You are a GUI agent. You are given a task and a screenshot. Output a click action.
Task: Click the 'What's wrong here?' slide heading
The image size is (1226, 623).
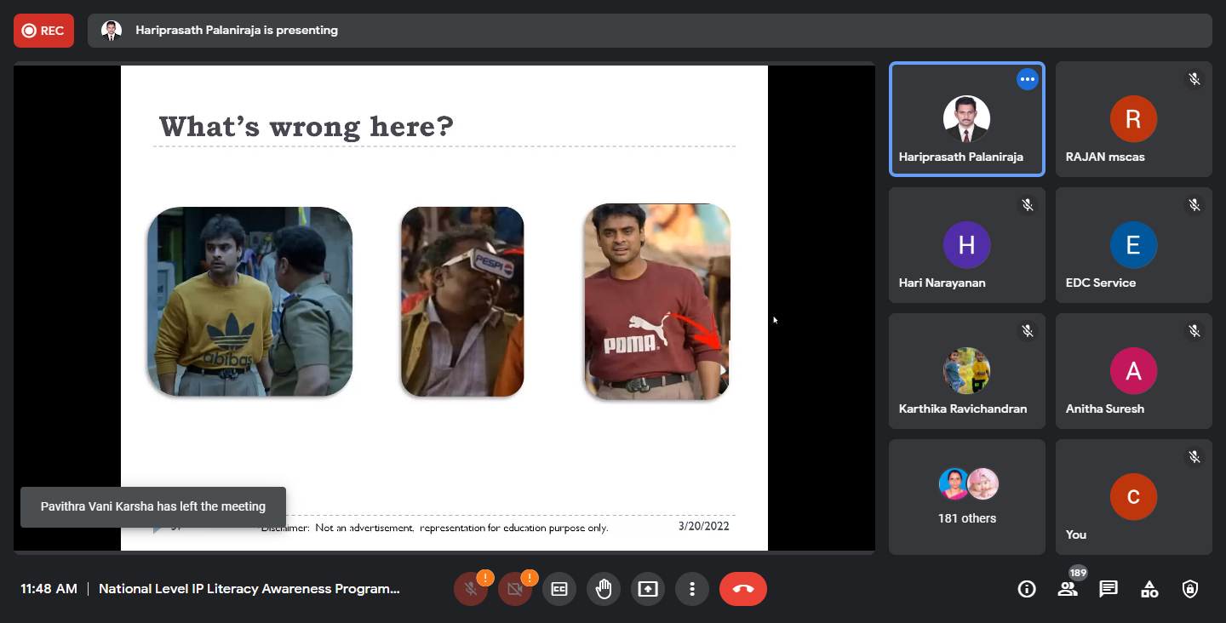306,127
